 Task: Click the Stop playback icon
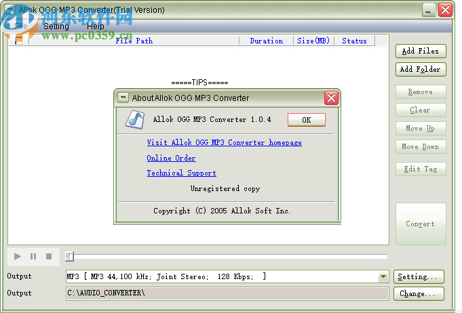[49, 257]
